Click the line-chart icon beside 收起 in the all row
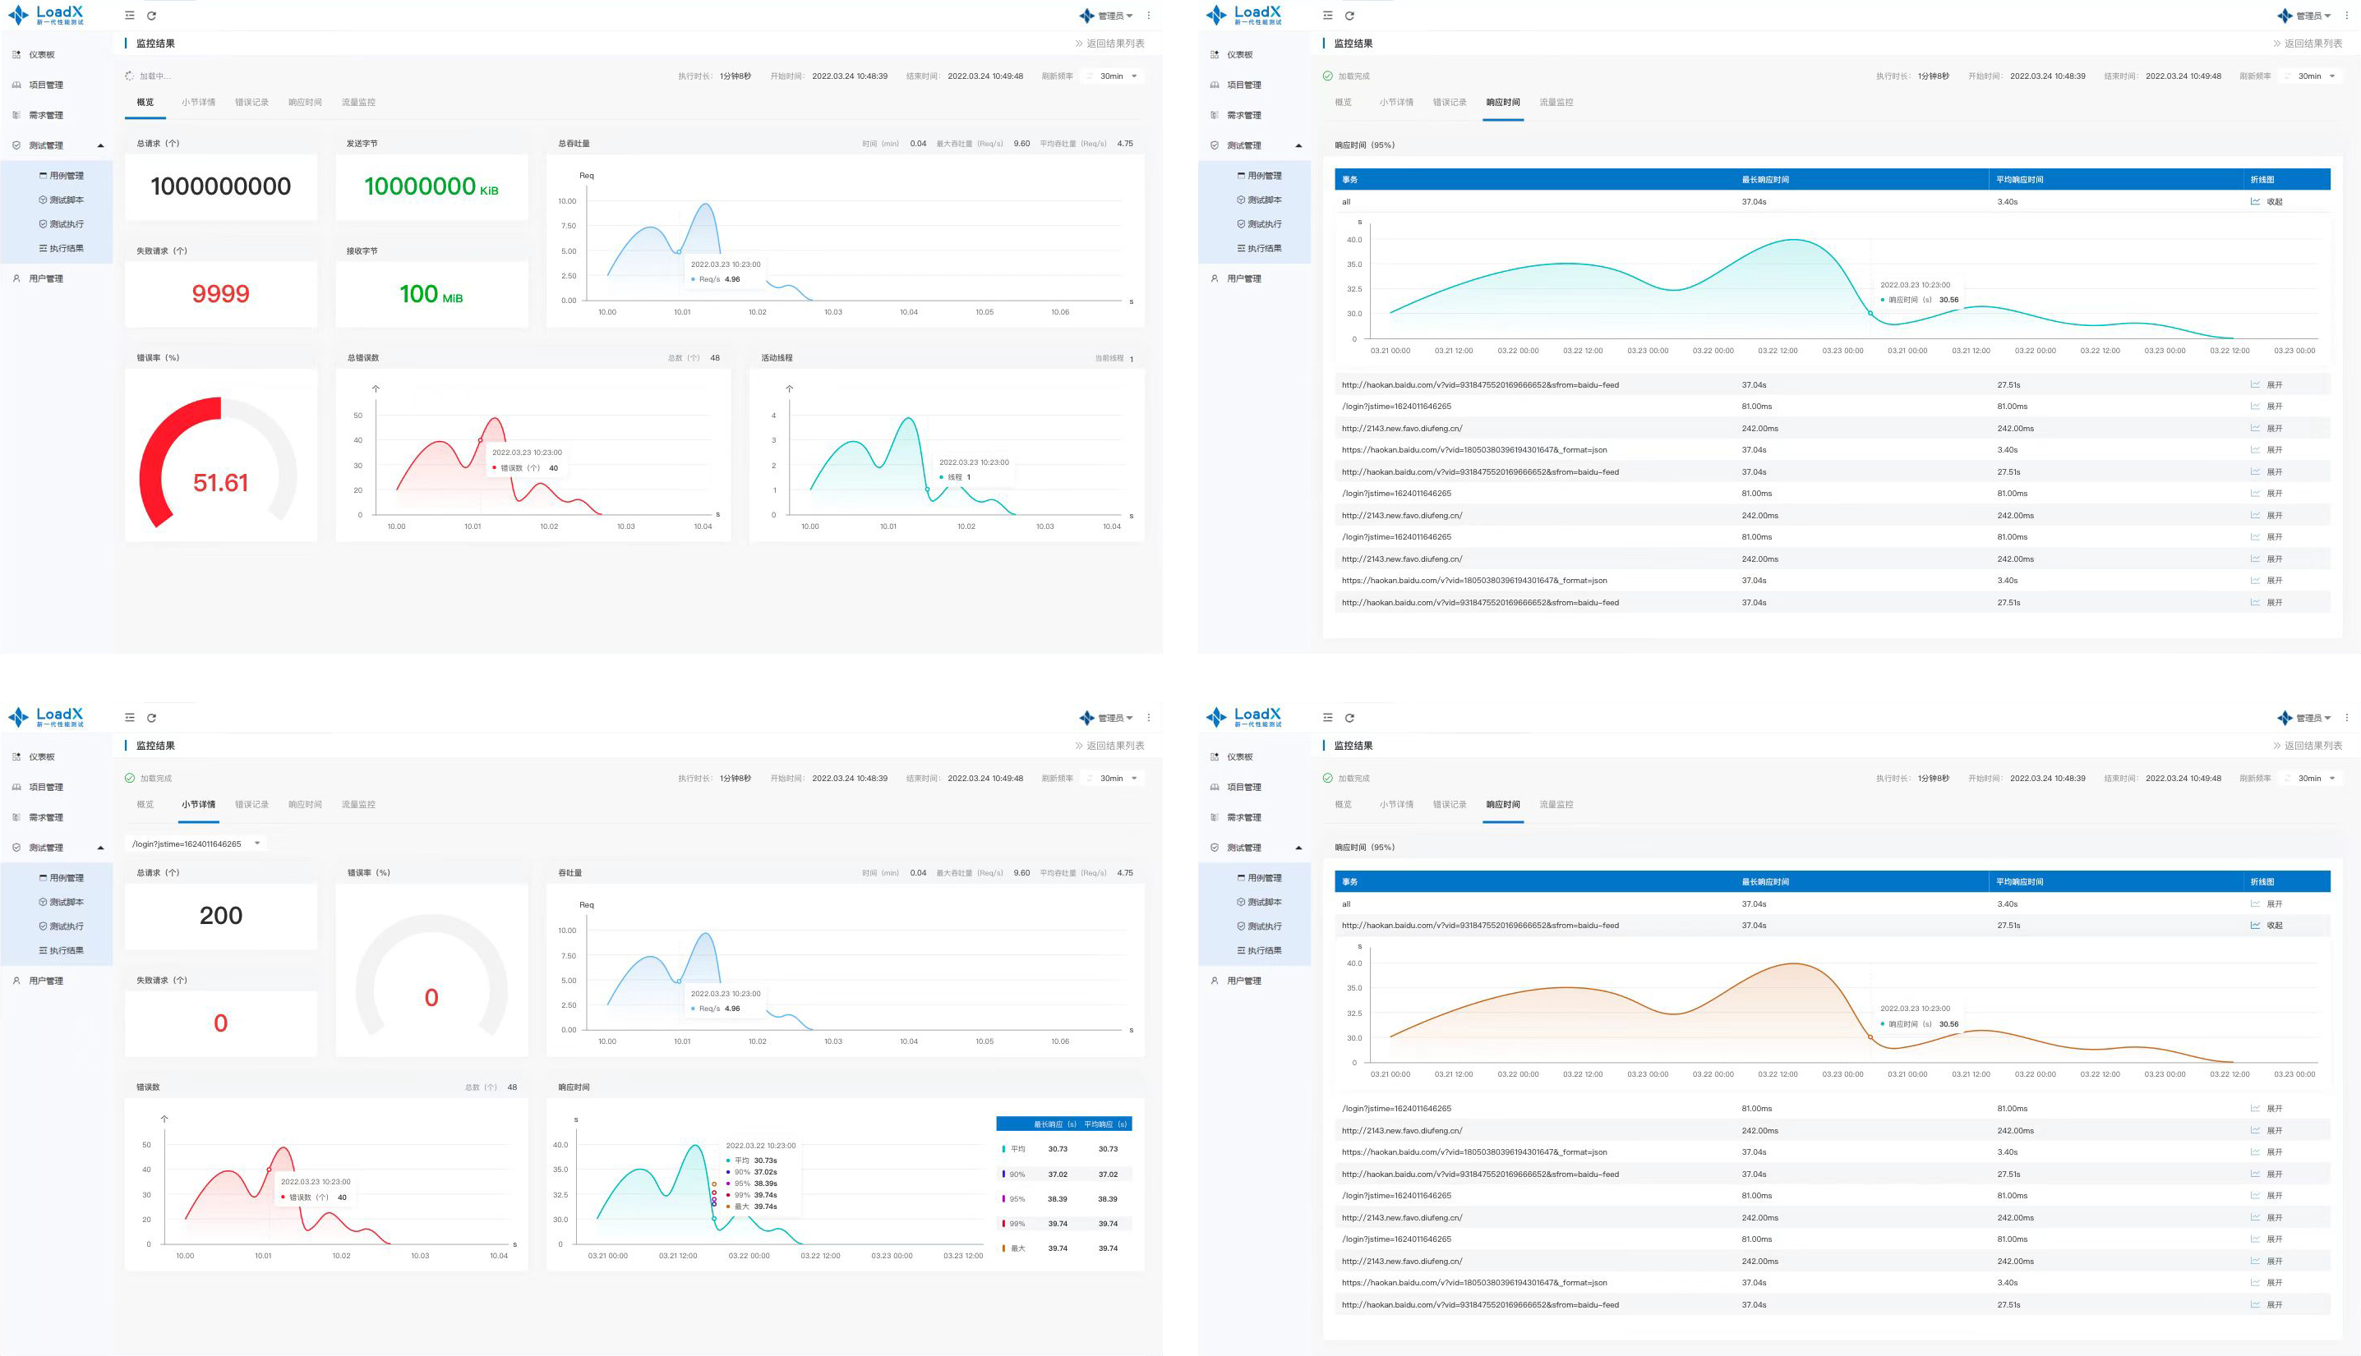Image resolution: width=2361 pixels, height=1356 pixels. (x=2255, y=202)
